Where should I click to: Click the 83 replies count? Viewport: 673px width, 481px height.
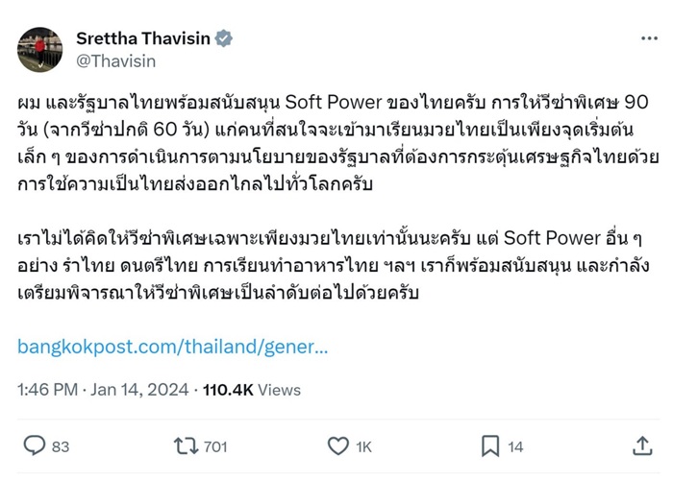(61, 446)
